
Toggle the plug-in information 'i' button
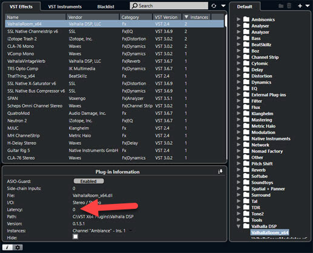pos(7,247)
